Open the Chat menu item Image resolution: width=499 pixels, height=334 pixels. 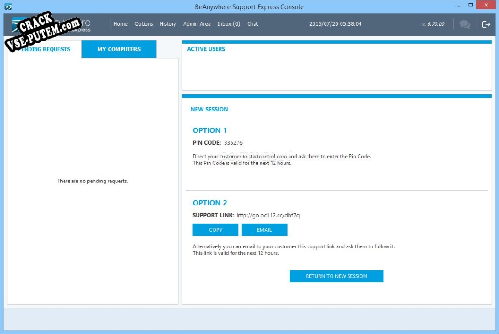[x=253, y=24]
